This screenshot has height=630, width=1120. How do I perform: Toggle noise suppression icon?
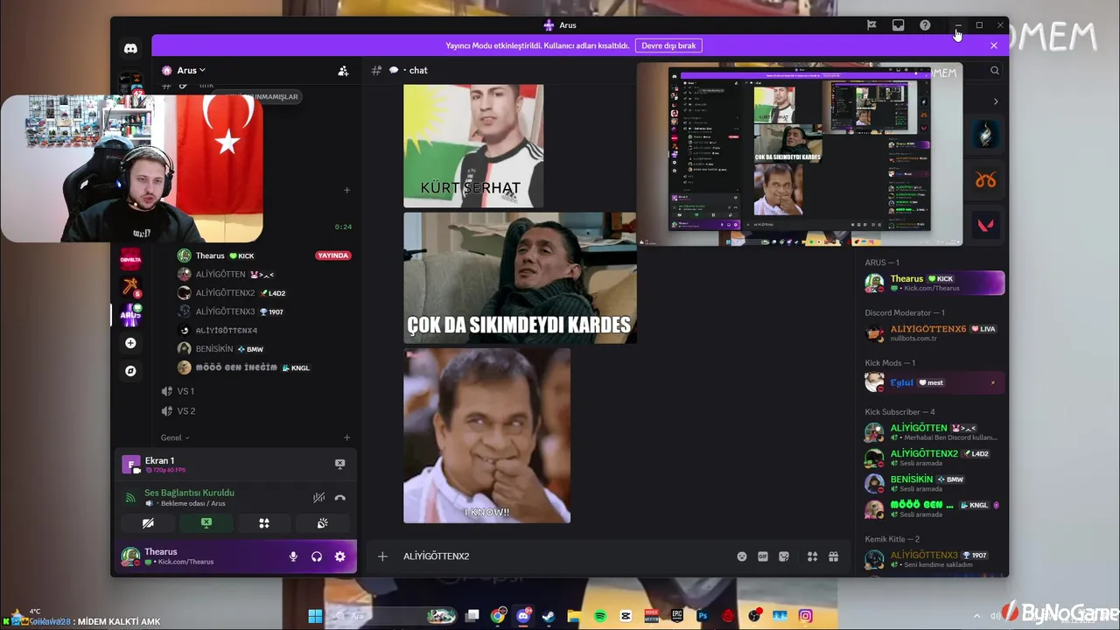click(319, 498)
